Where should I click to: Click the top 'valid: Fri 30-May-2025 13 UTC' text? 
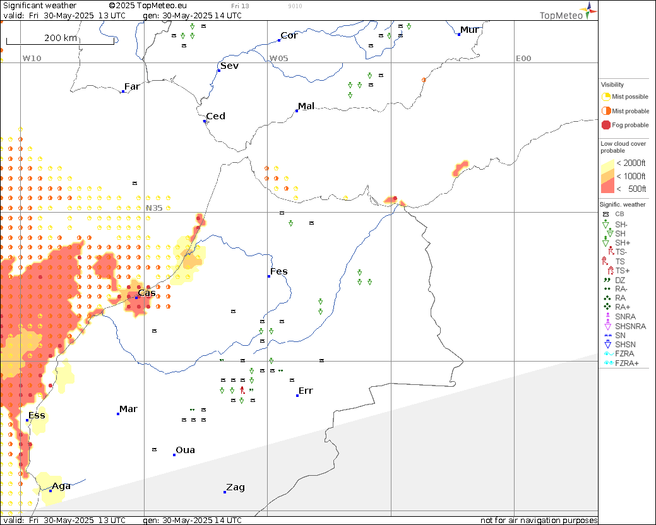pos(64,16)
